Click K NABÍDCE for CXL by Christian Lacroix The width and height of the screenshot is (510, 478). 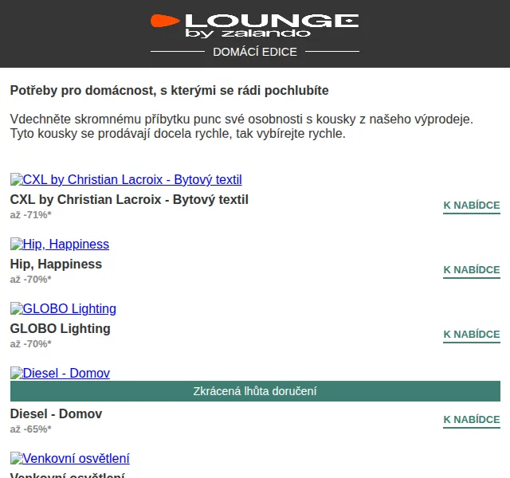[x=472, y=206]
